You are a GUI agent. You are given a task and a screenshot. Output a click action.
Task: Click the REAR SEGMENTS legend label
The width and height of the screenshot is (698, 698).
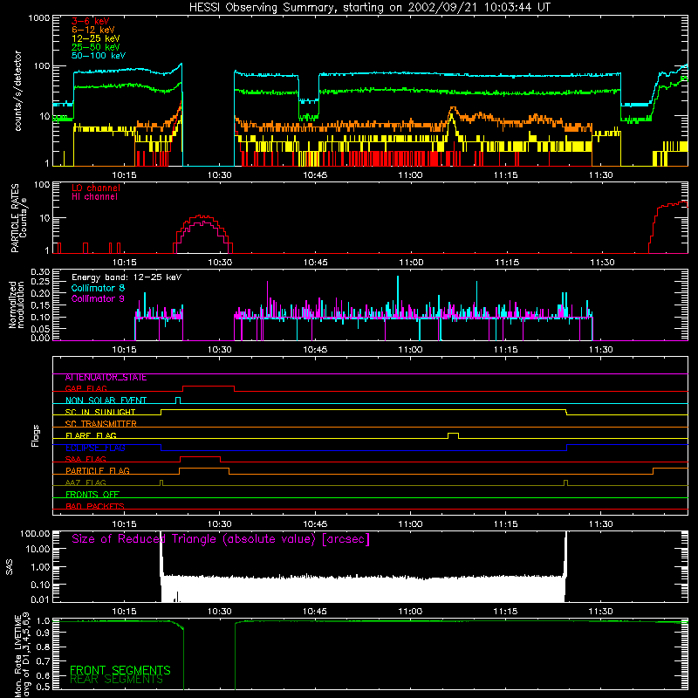pyautogui.click(x=116, y=680)
